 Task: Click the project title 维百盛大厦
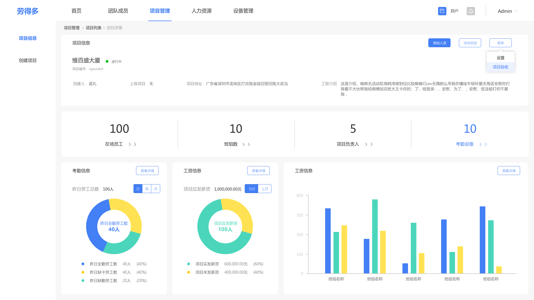tap(86, 60)
